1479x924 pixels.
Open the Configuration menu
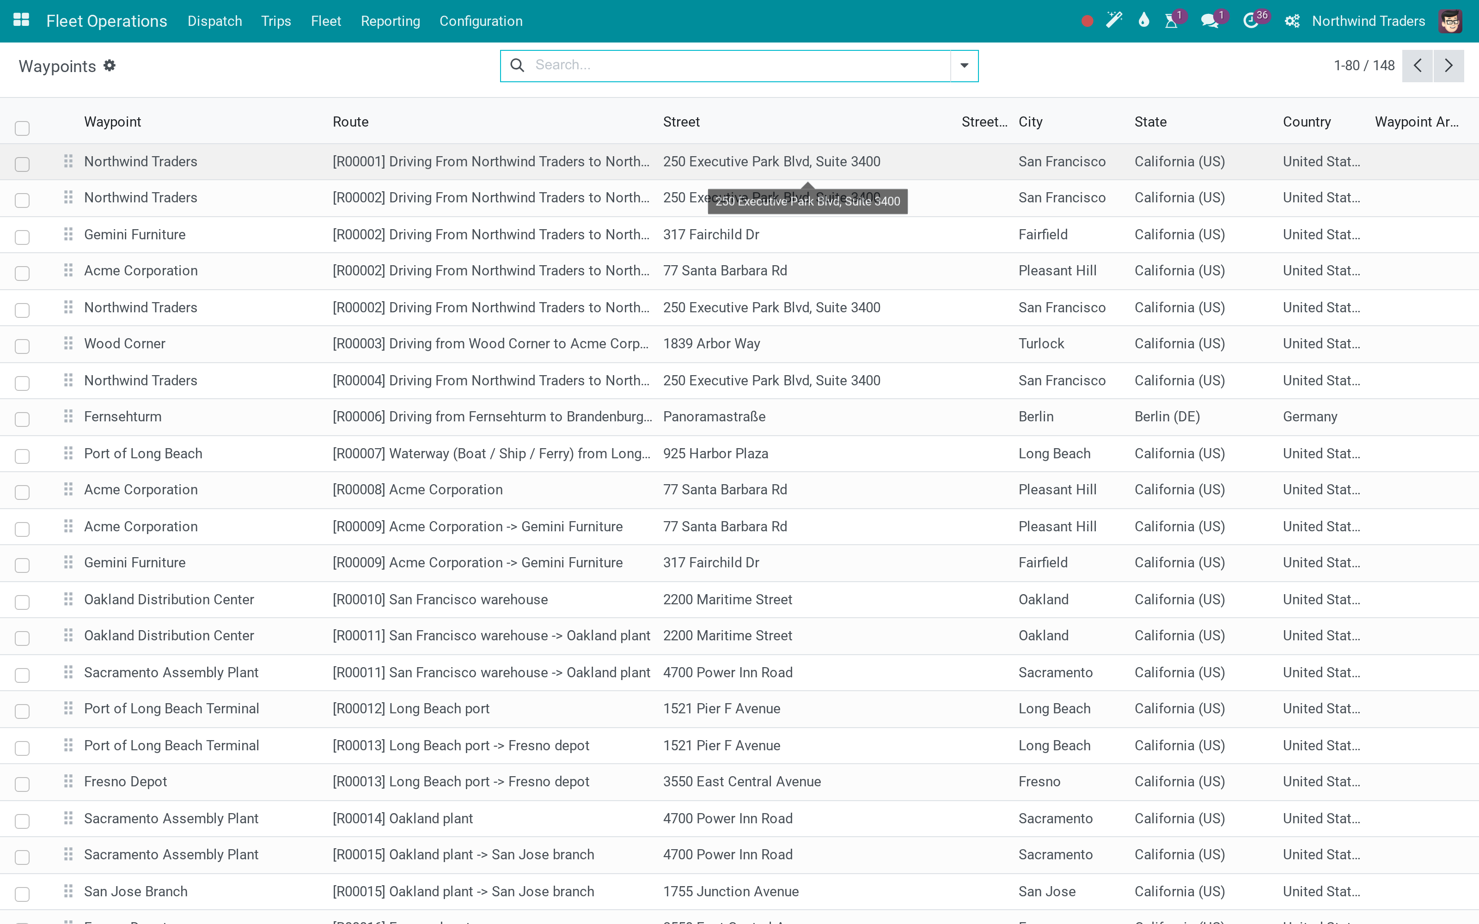[481, 21]
